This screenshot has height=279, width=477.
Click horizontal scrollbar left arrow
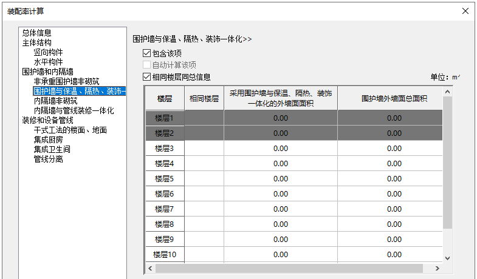[149, 268]
